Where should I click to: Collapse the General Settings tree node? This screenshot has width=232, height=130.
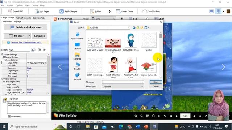point(4,57)
